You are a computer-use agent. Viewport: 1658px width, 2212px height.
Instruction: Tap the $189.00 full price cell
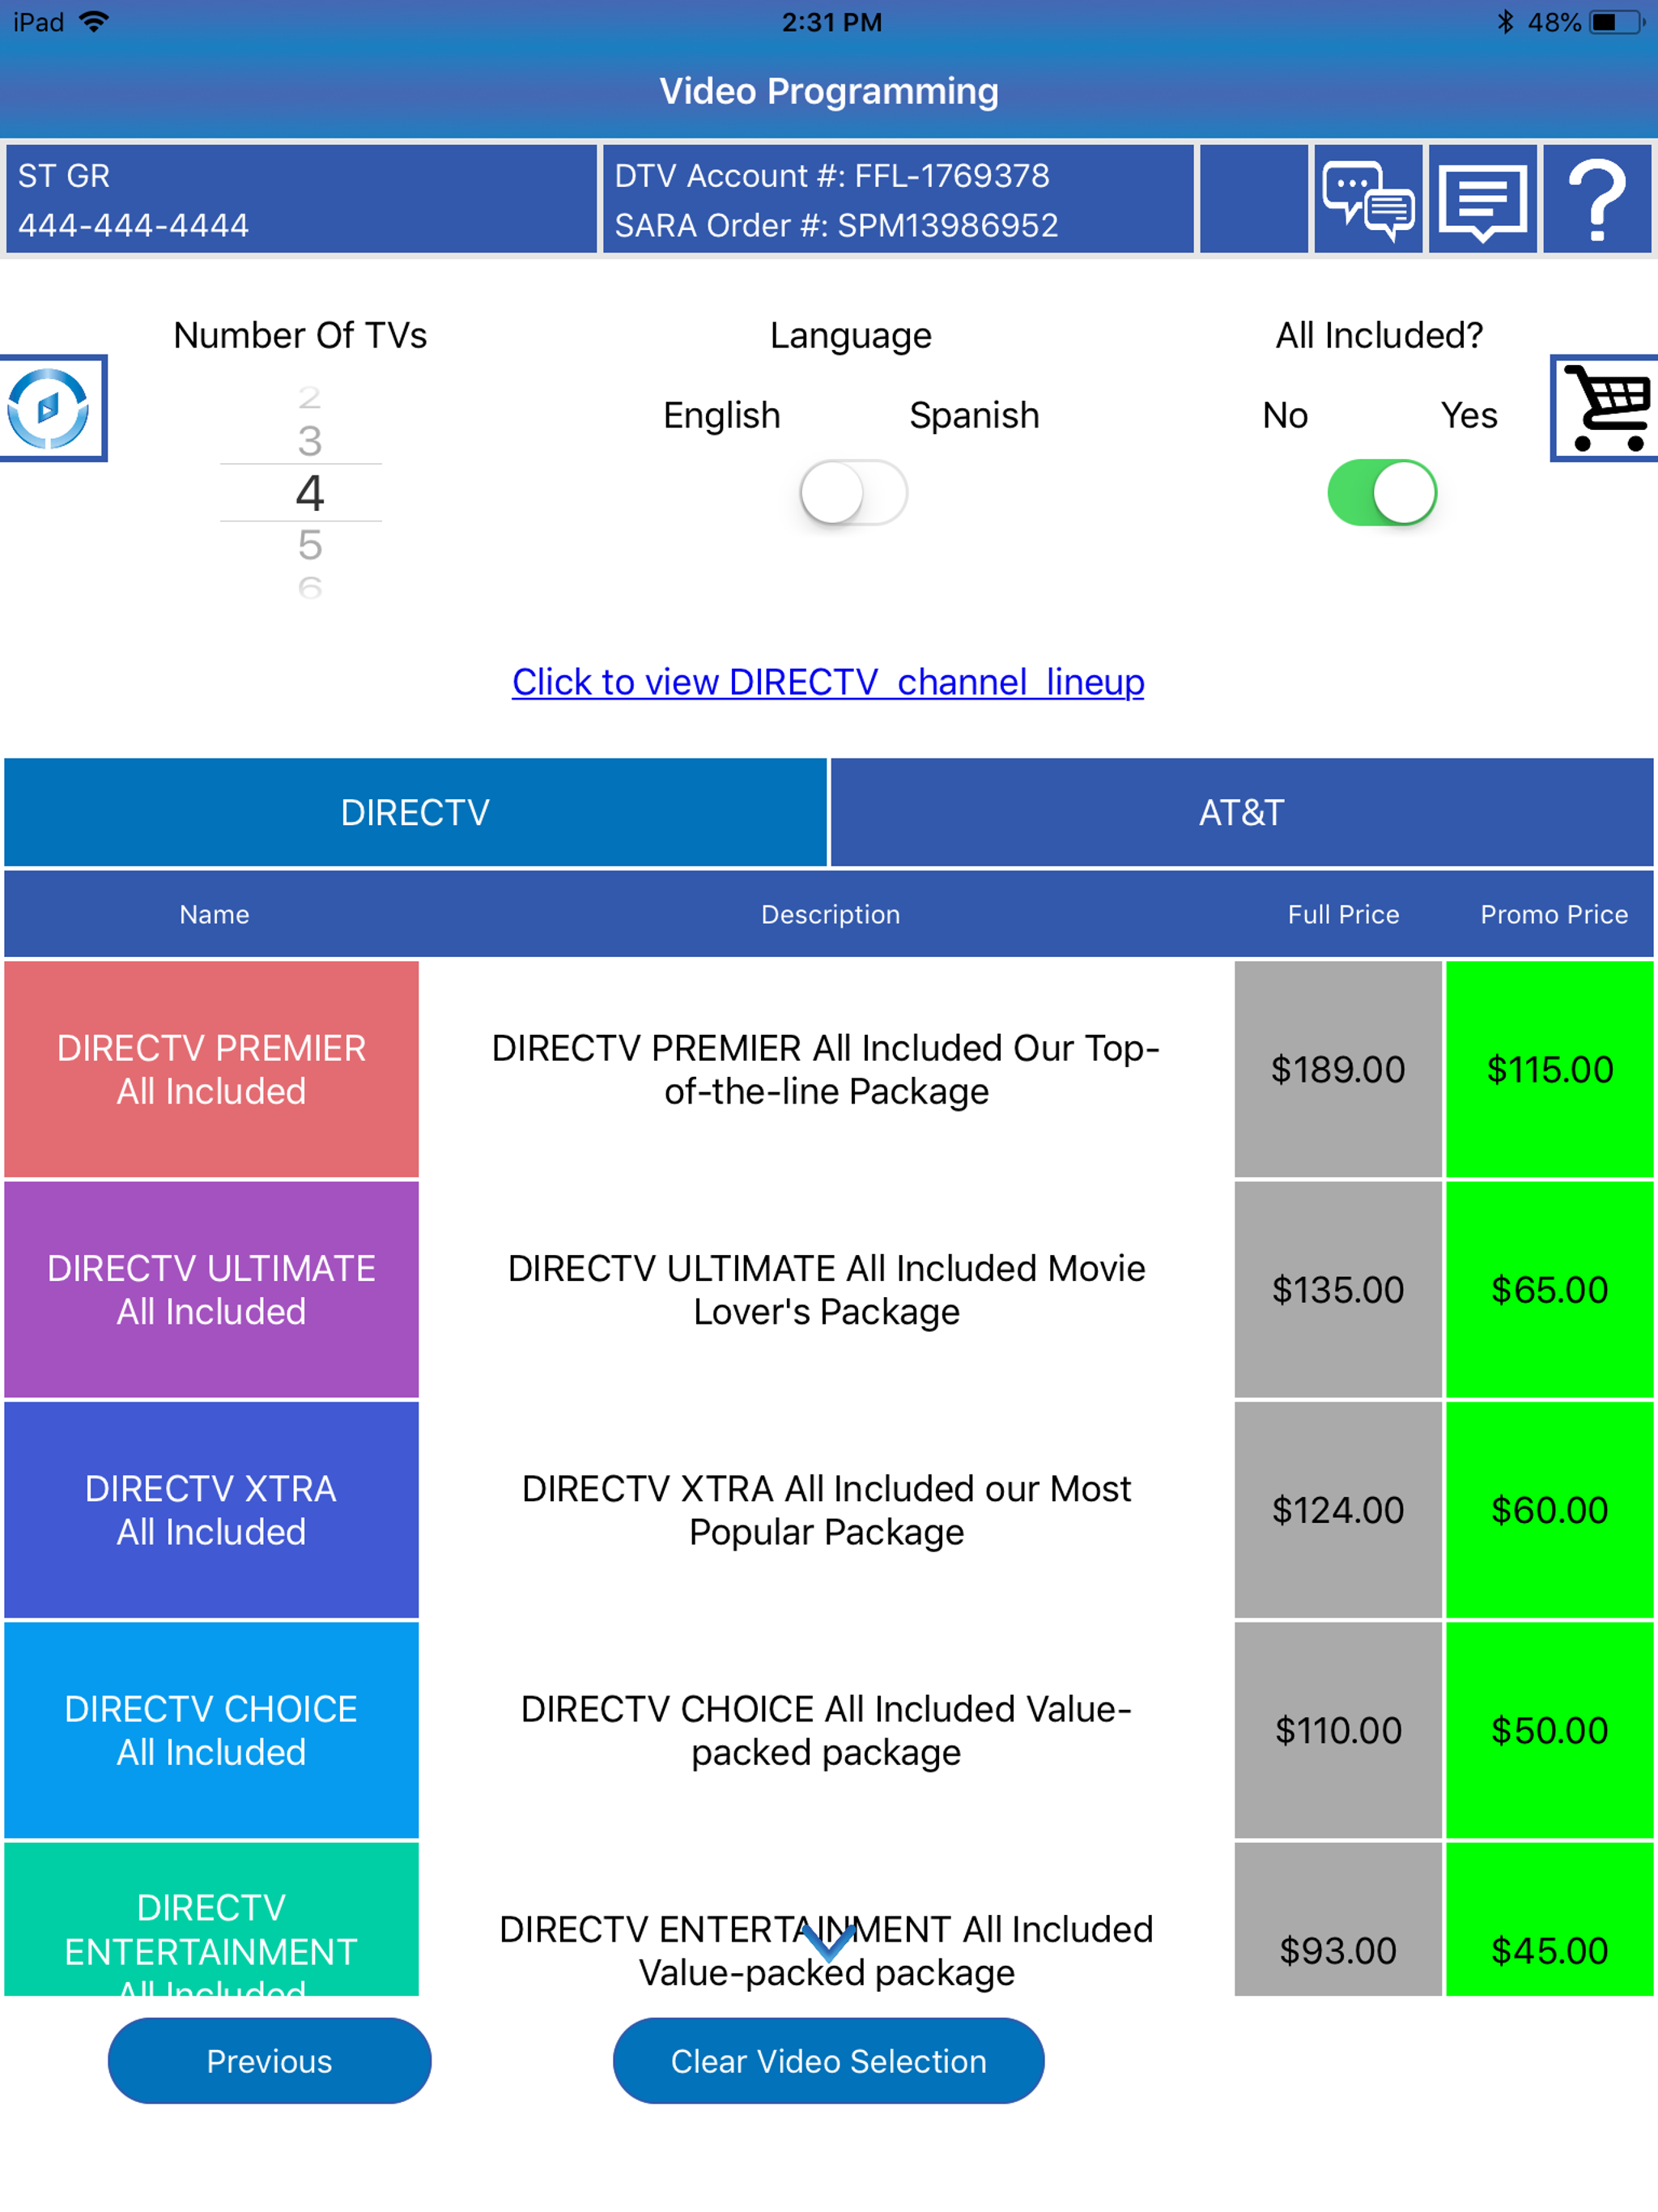1338,1069
